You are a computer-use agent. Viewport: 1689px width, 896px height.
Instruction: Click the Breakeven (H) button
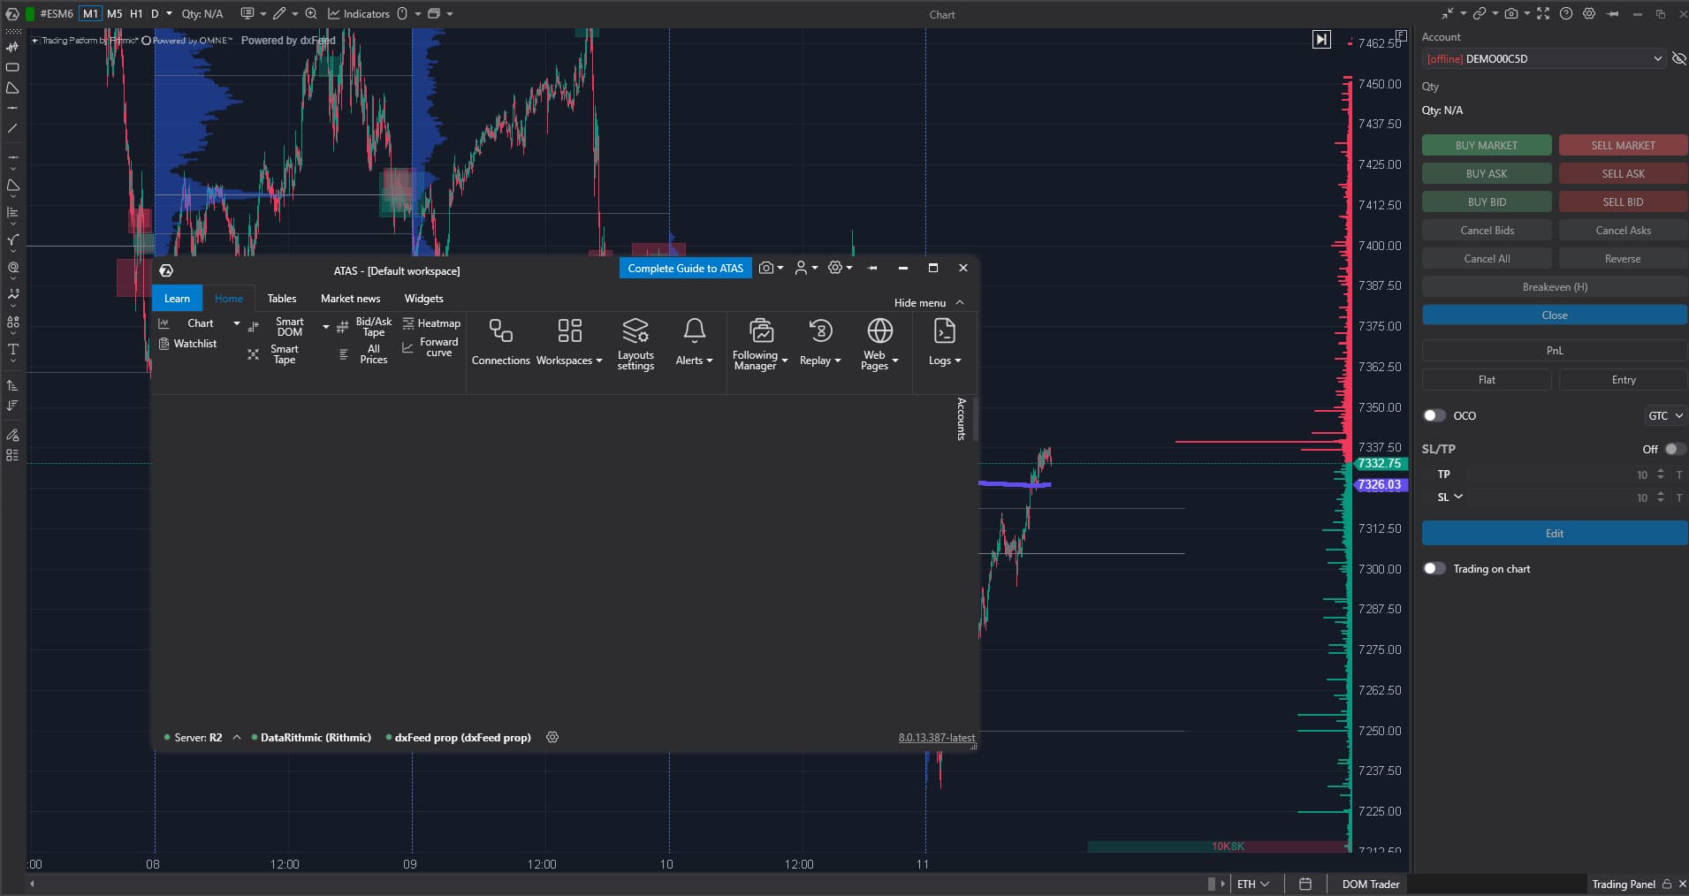click(1555, 286)
